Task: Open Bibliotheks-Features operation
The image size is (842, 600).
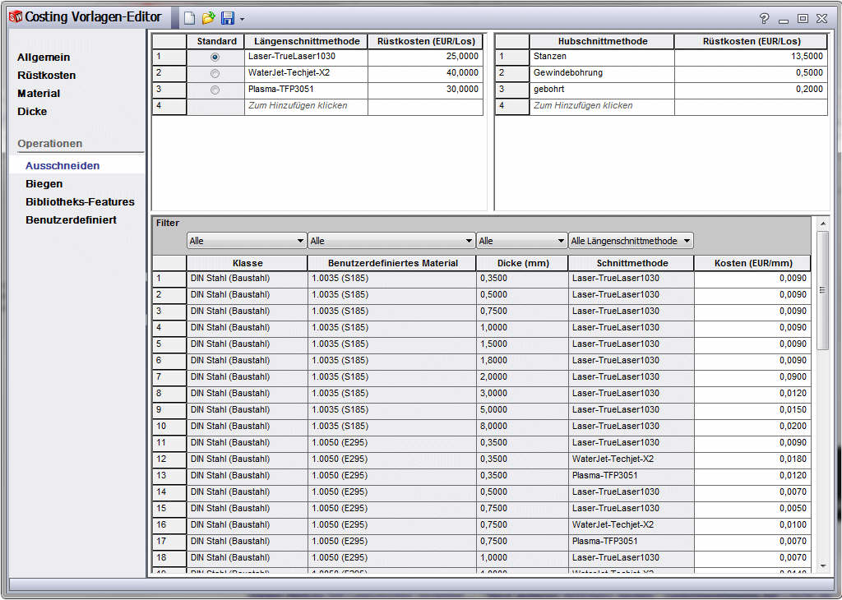Action: [x=80, y=202]
